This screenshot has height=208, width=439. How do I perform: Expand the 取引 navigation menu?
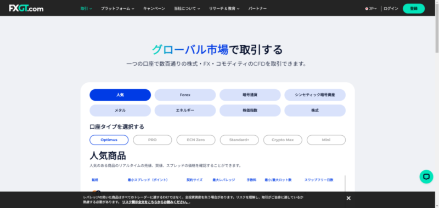(x=86, y=9)
